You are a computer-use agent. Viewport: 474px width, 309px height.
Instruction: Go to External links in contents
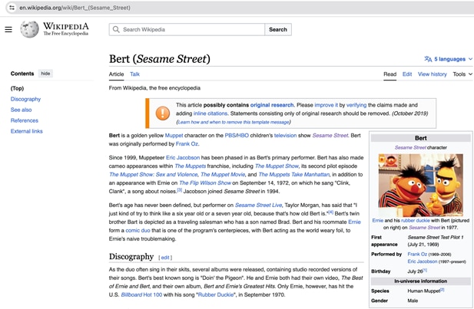pos(27,131)
